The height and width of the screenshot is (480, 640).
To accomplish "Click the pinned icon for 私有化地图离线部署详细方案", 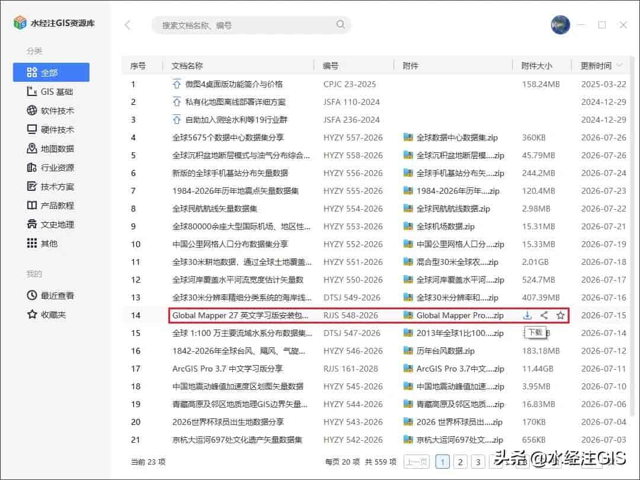I will click(177, 102).
